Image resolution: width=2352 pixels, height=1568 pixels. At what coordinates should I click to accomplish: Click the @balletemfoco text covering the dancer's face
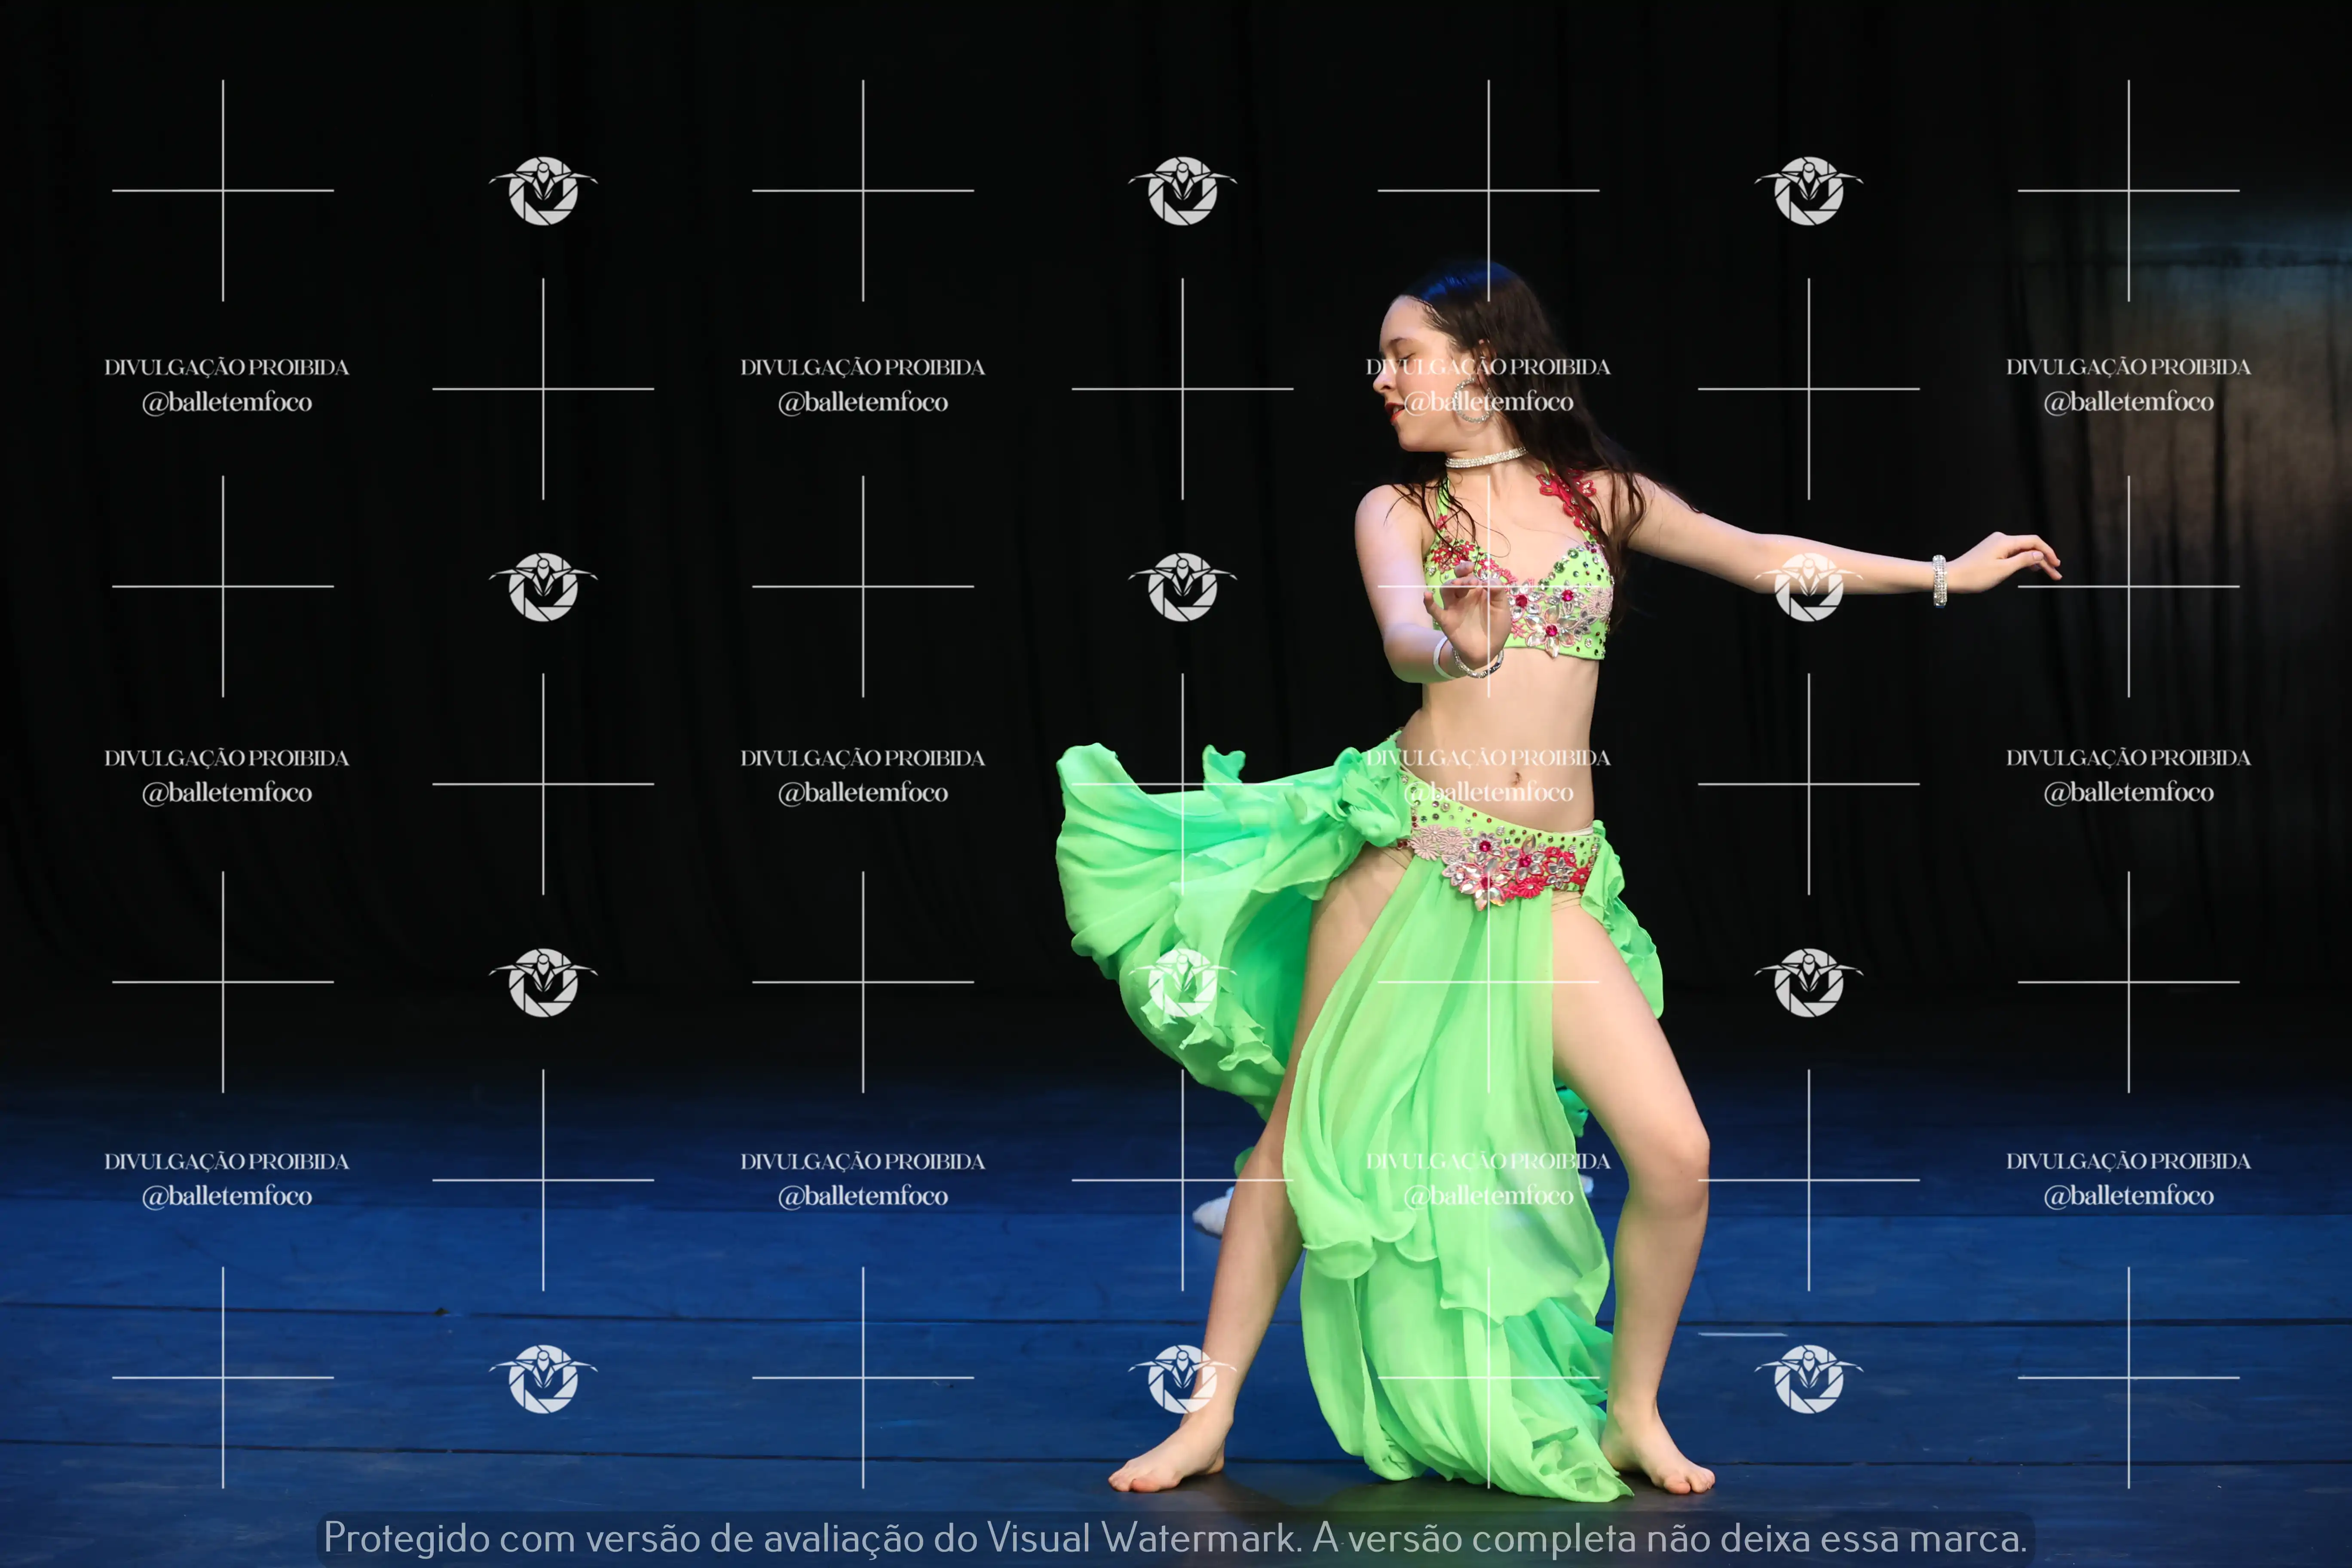[1488, 402]
